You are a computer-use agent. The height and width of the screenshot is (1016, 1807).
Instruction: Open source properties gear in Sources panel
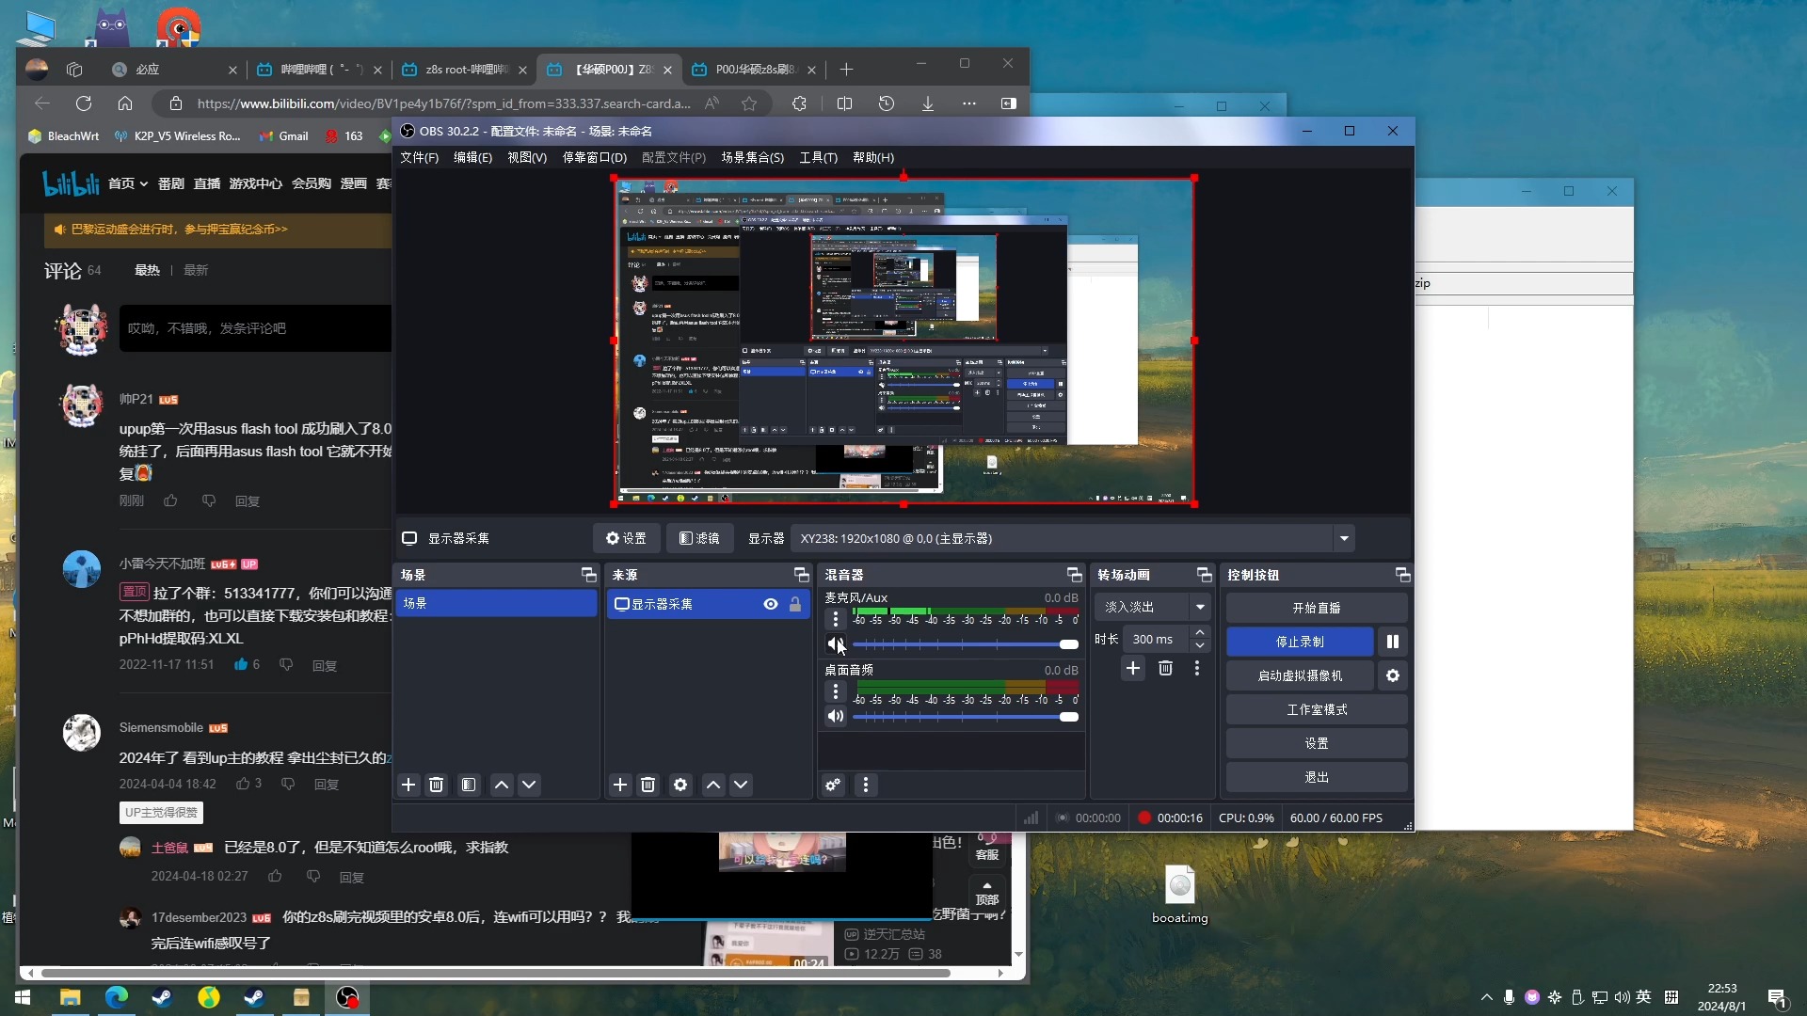tap(680, 785)
